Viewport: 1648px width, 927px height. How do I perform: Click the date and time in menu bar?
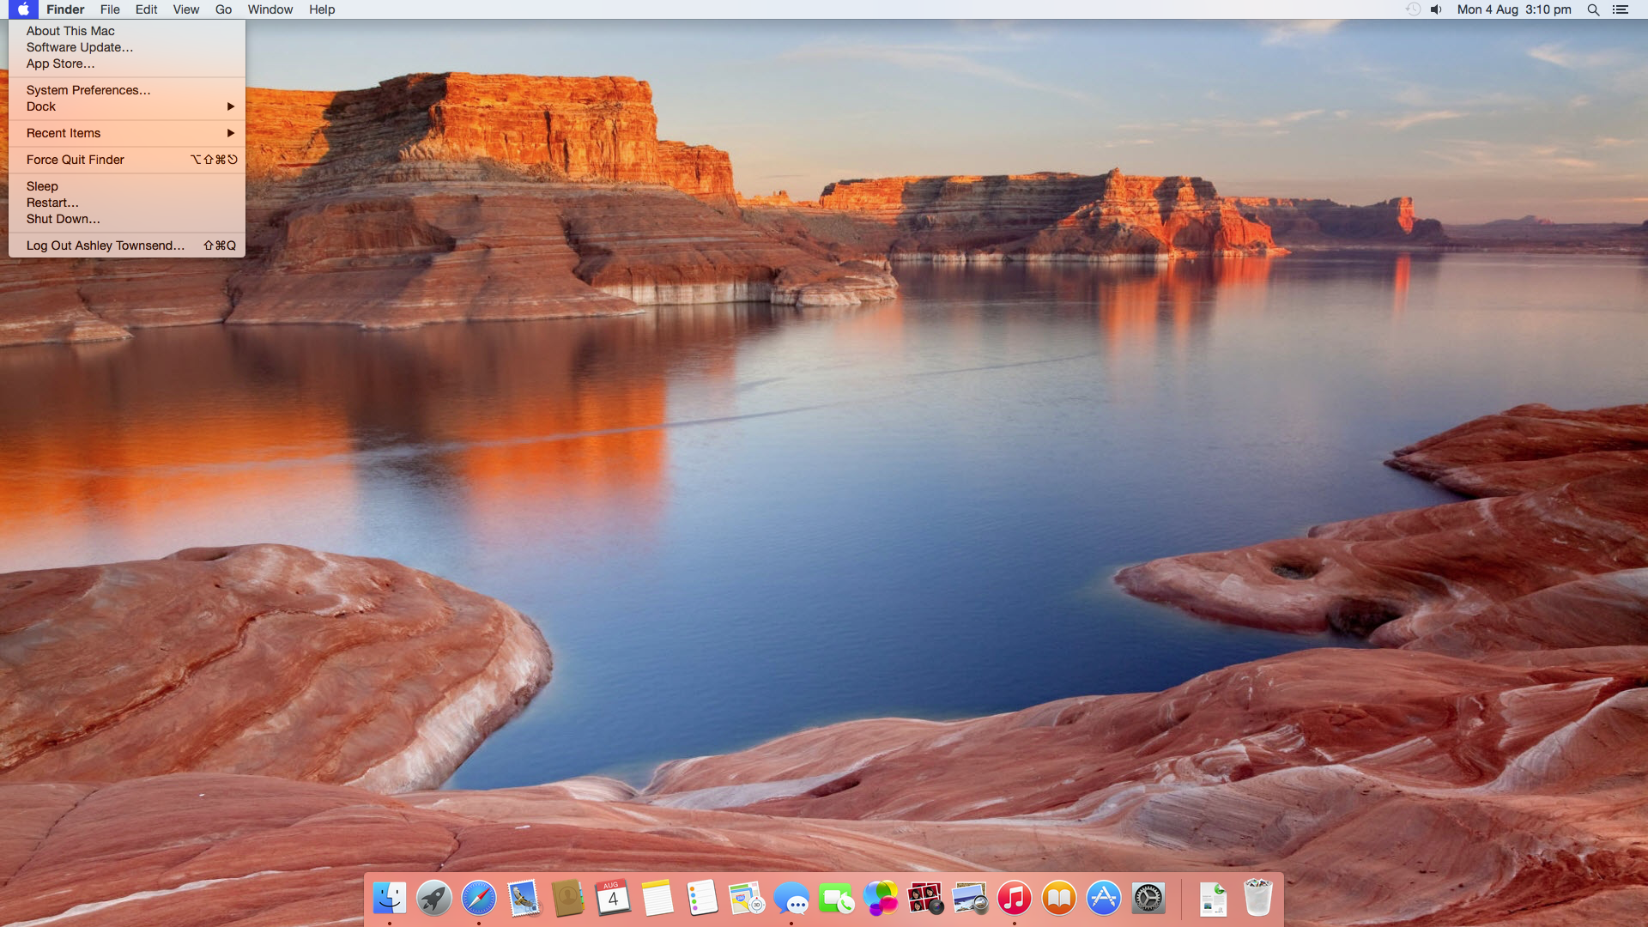click(1514, 9)
